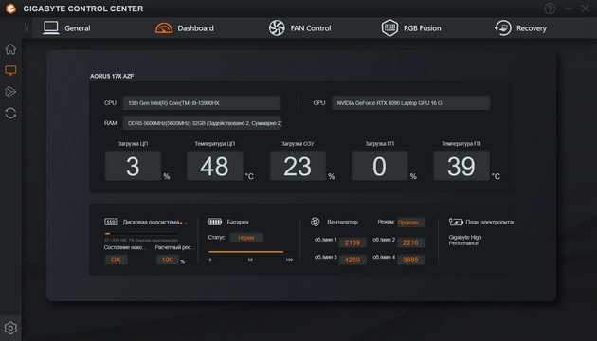
Task: Select the GPU name field
Action: click(411, 103)
